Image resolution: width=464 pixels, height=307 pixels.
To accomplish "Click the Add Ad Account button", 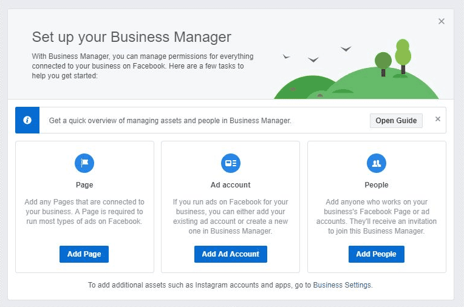I will tap(231, 254).
